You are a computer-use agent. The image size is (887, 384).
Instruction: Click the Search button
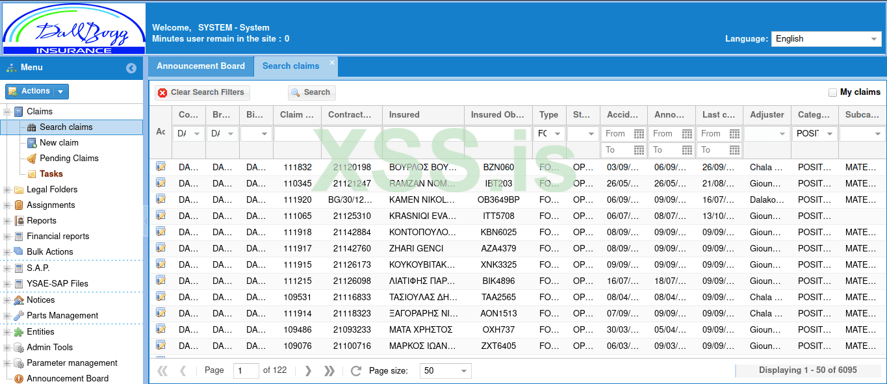point(311,93)
